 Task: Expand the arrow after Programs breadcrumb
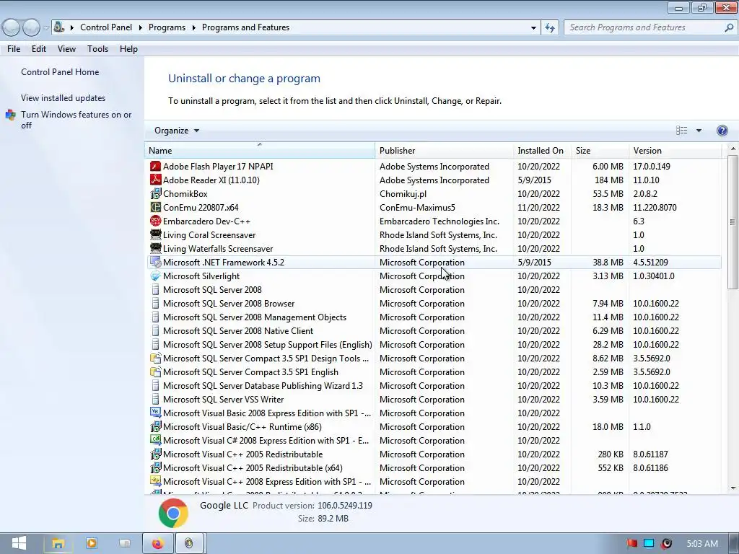tap(193, 28)
